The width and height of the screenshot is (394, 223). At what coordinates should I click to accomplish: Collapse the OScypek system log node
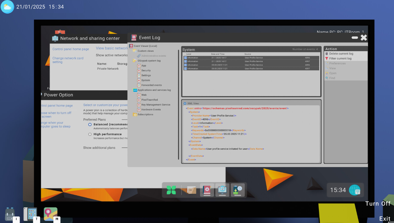click(135, 61)
